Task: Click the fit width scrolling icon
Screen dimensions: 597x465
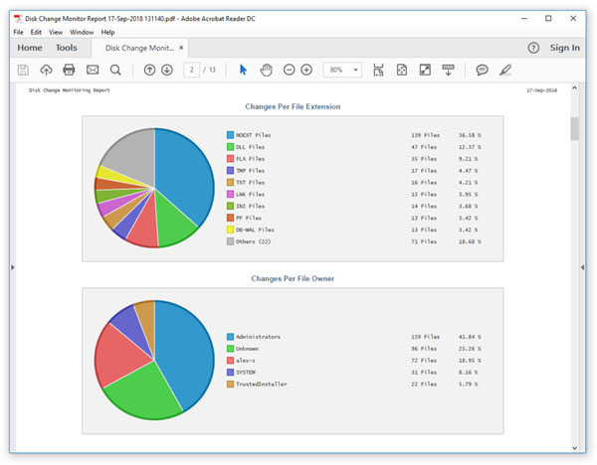Action: click(x=378, y=70)
